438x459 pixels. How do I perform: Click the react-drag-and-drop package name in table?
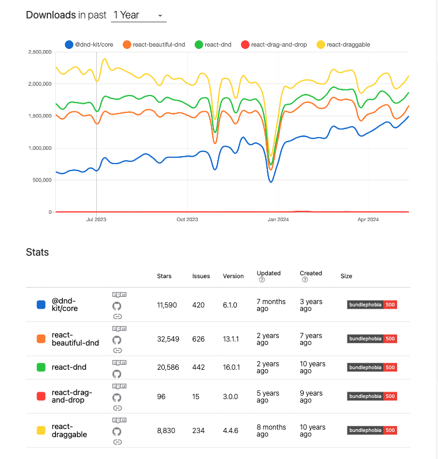tap(72, 396)
